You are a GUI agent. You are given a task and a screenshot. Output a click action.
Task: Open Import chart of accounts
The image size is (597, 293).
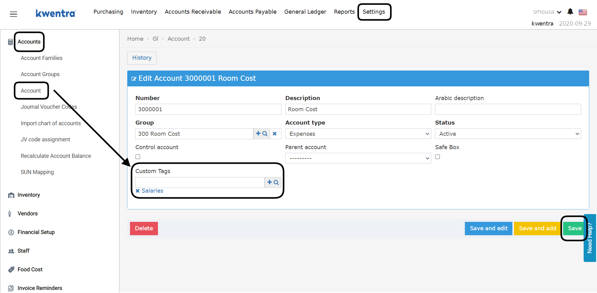[x=51, y=123]
